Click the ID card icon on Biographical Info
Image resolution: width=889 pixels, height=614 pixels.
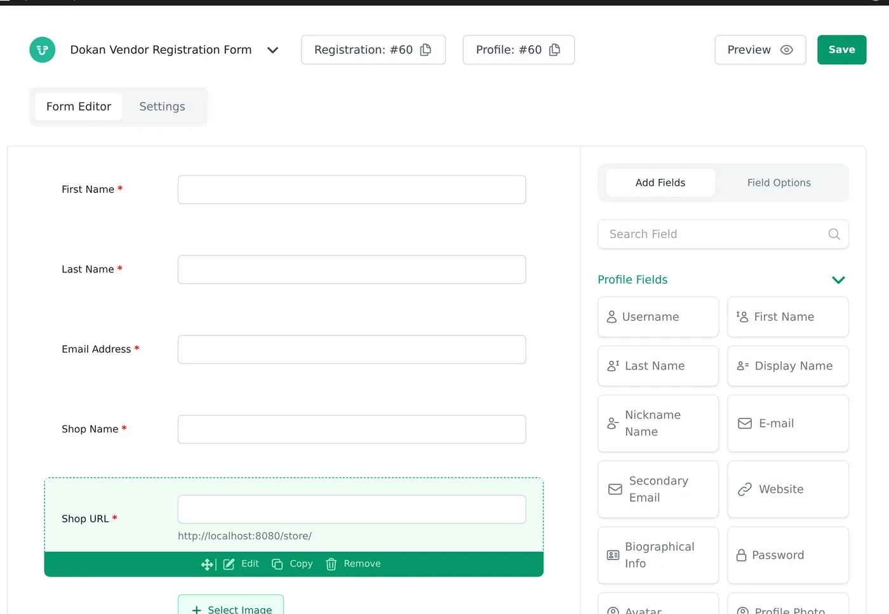pos(613,556)
